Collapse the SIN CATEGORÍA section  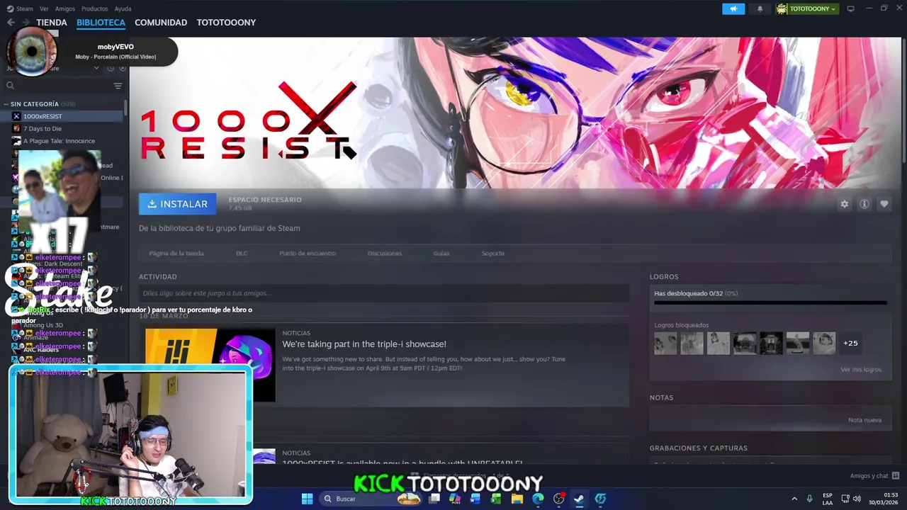coord(6,104)
